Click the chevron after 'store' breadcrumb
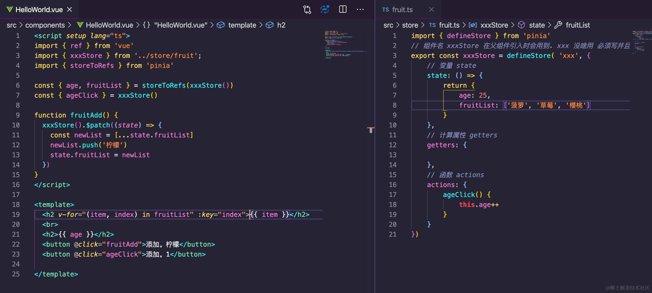 [x=423, y=25]
